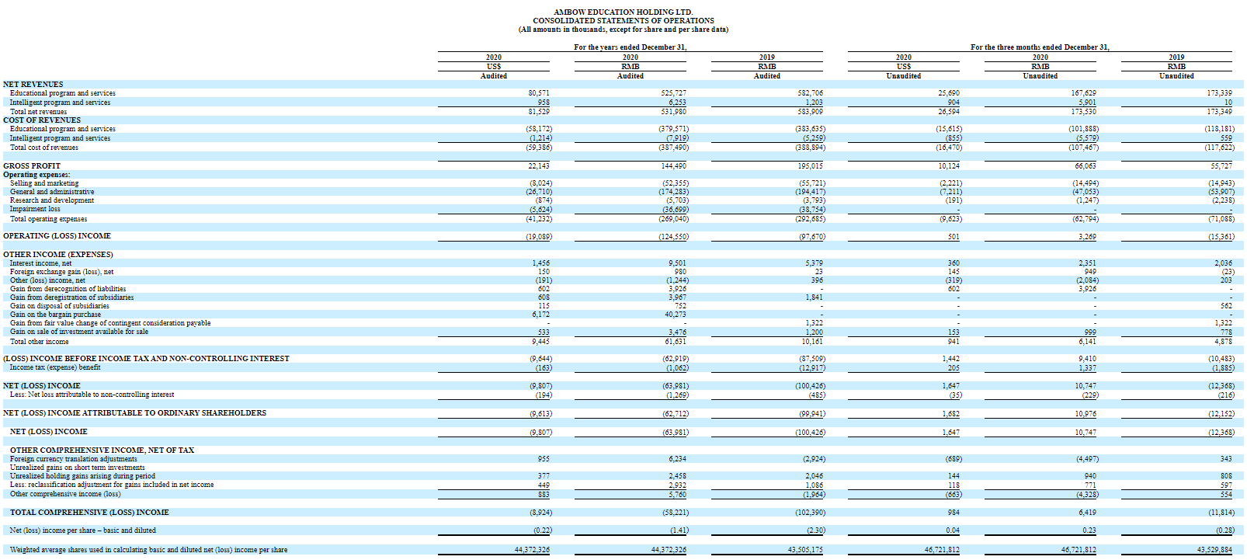Click the Ambow Education Holding Ltd. title
Image resolution: width=1247 pixels, height=560 pixels.
(623, 12)
